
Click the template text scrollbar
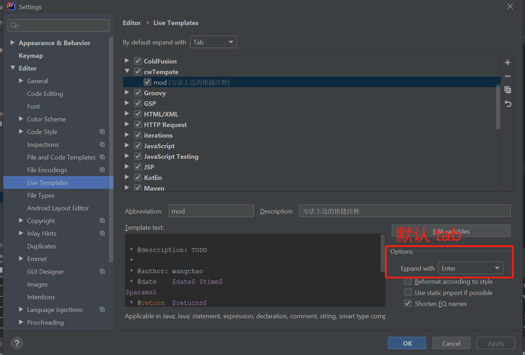[x=383, y=253]
